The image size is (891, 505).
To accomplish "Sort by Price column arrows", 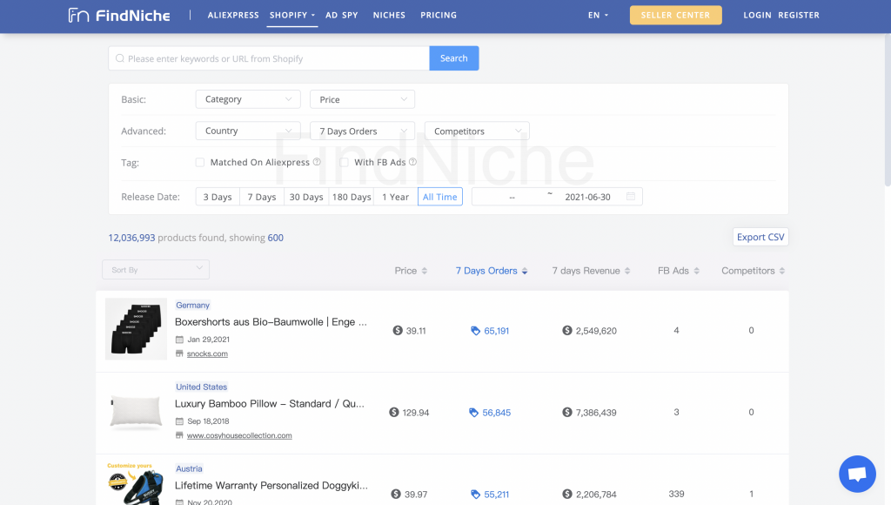I will click(425, 271).
